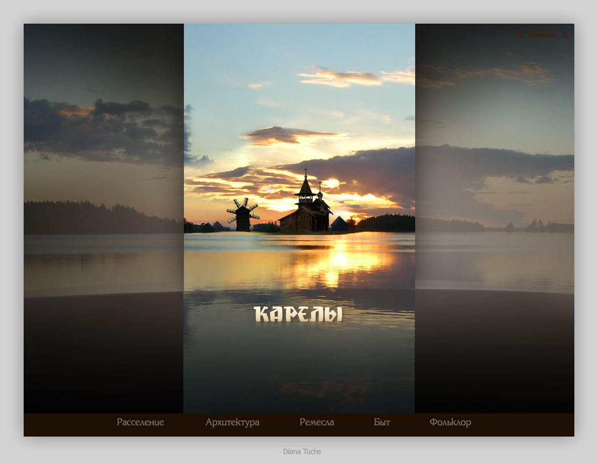Go to the Архитектура section
Image resolution: width=598 pixels, height=464 pixels.
[232, 422]
